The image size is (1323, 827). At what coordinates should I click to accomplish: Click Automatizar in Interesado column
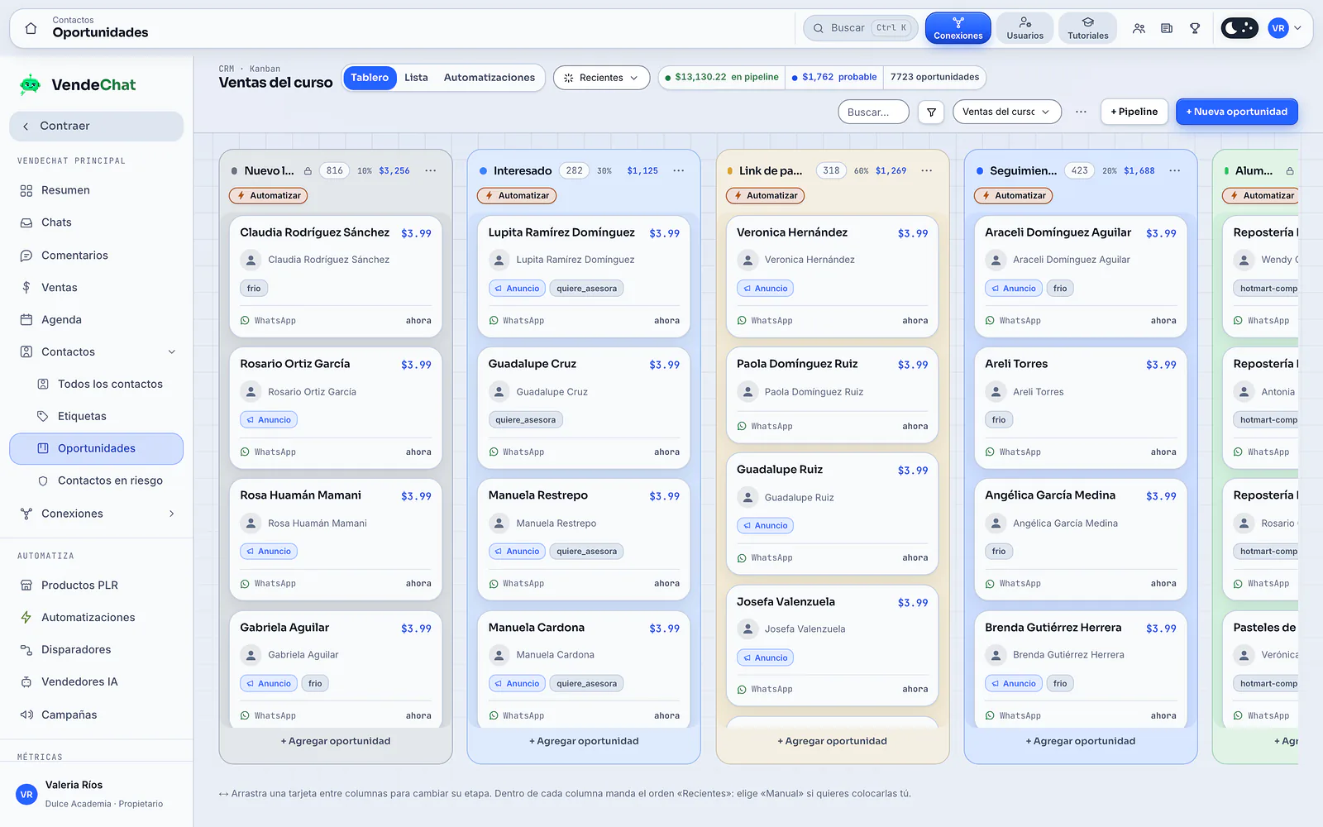pyautogui.click(x=516, y=196)
